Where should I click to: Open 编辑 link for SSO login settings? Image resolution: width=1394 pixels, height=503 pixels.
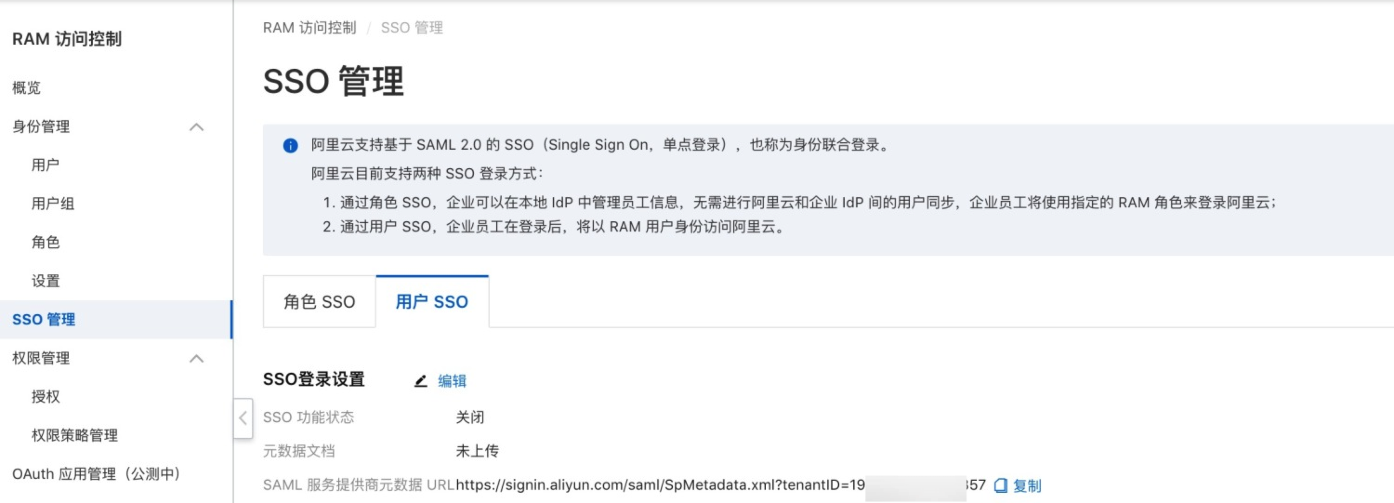[452, 381]
